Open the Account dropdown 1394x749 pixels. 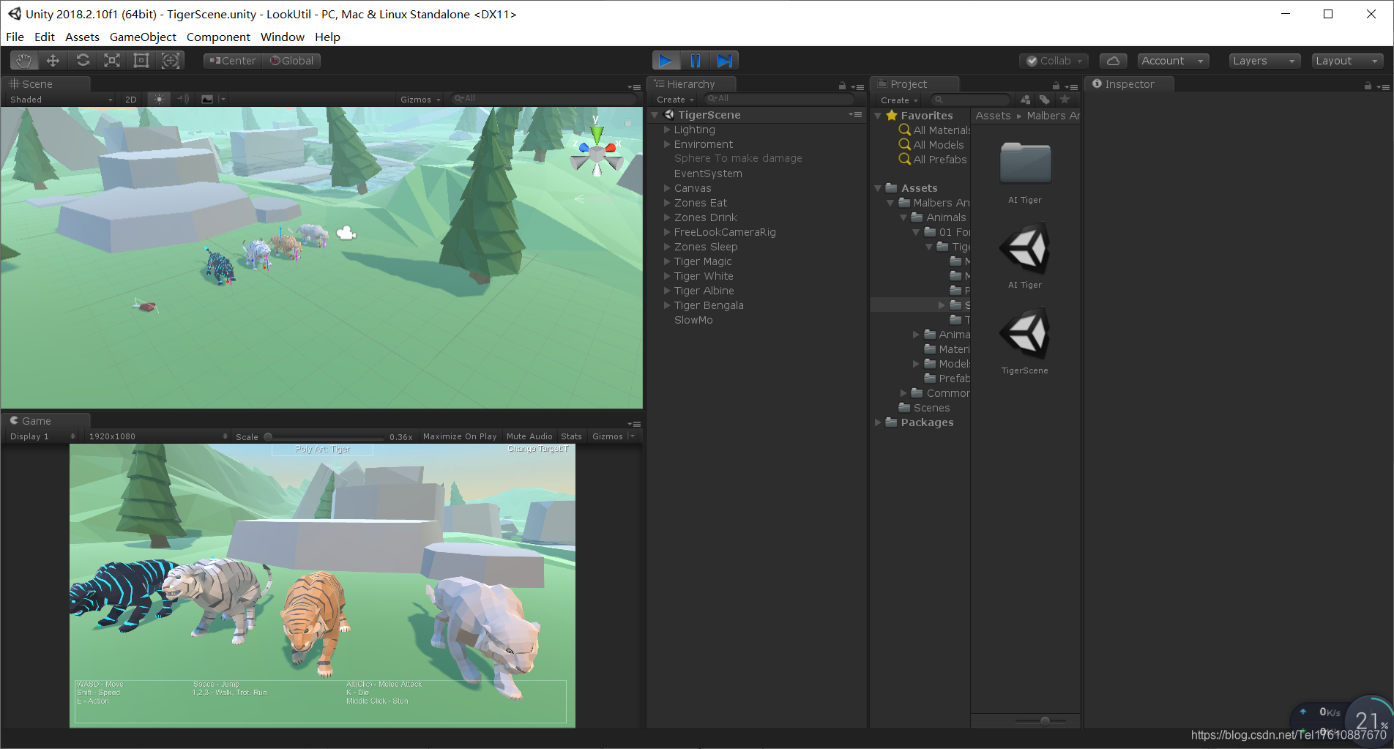tap(1172, 61)
